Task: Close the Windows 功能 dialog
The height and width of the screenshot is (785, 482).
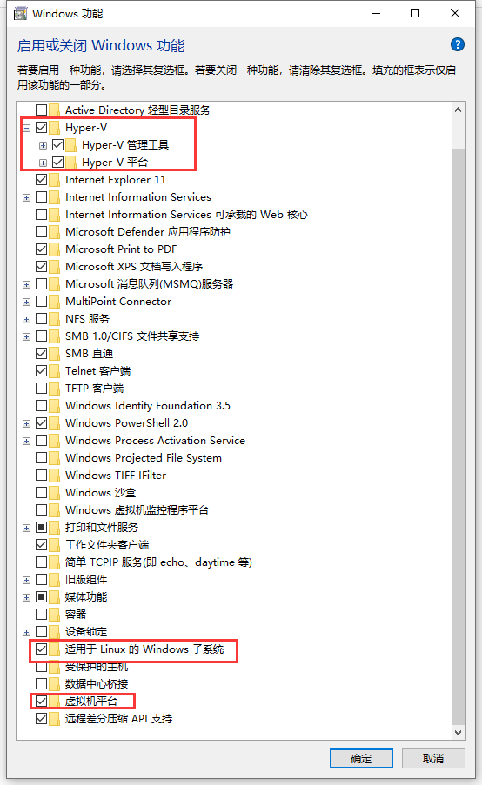Action: 454,14
